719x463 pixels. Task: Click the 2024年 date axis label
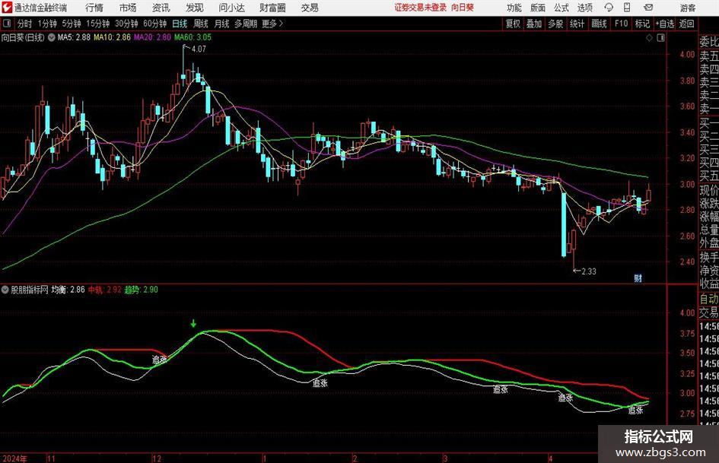point(14,458)
